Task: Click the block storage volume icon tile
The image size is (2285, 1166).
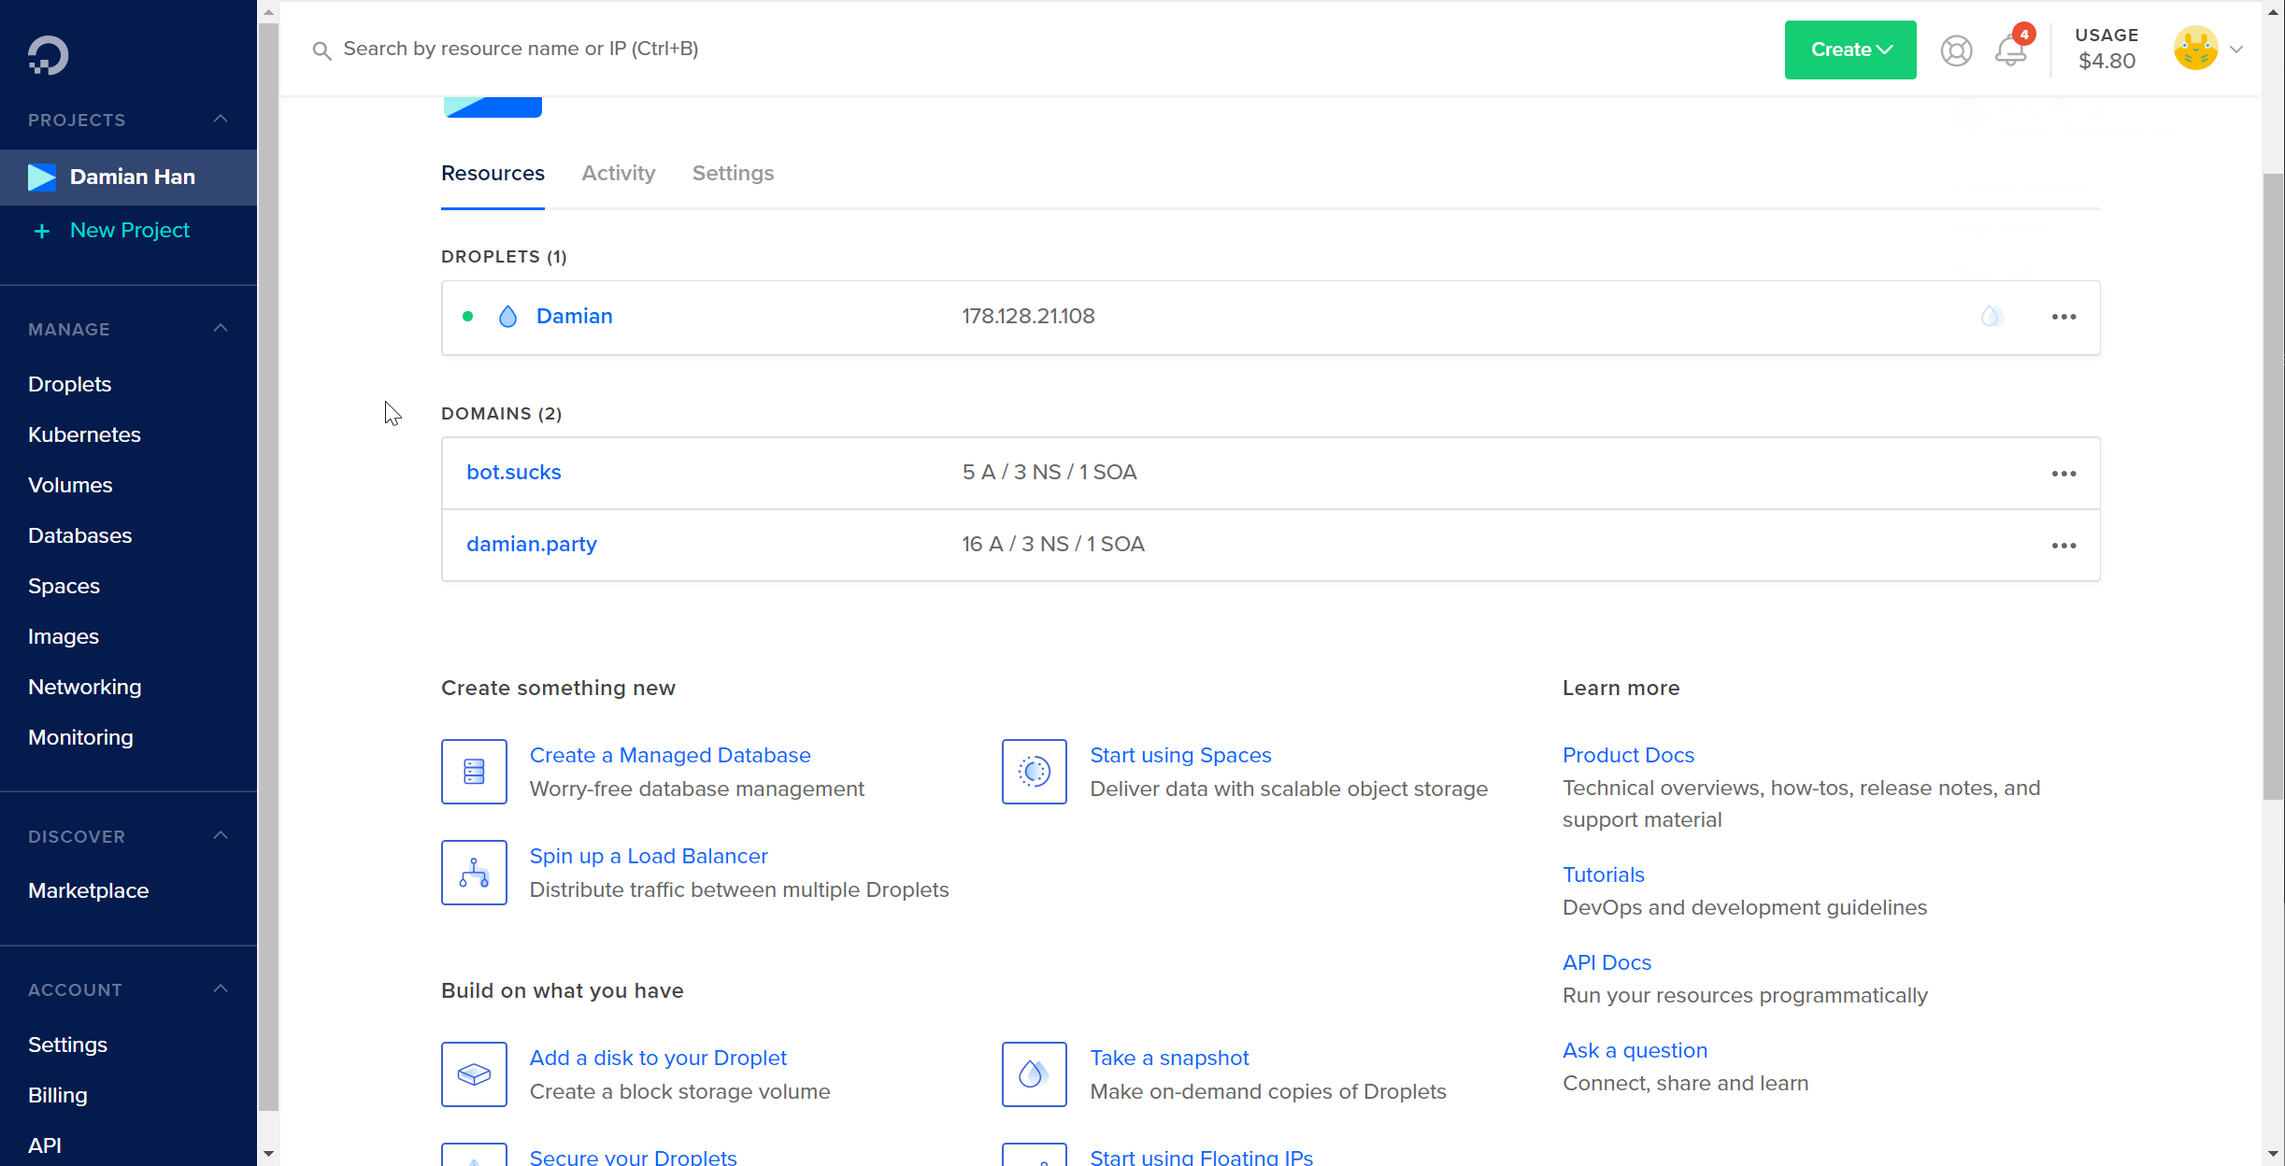Action: [474, 1074]
